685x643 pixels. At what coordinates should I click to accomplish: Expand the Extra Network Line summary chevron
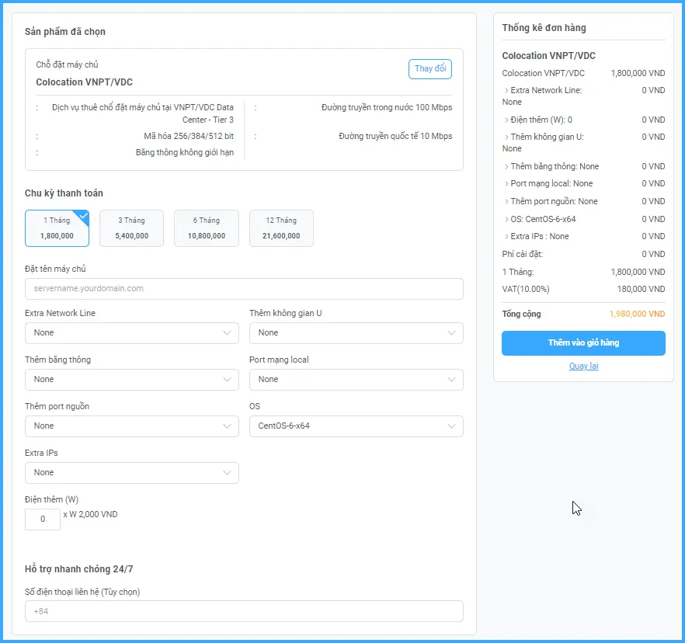tap(506, 91)
